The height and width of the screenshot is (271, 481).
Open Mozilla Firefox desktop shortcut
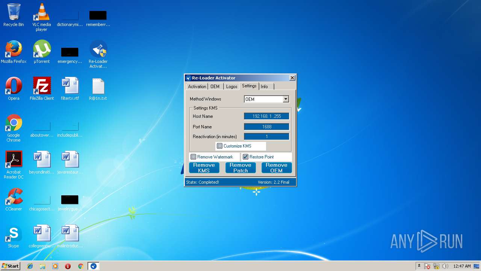click(x=14, y=52)
